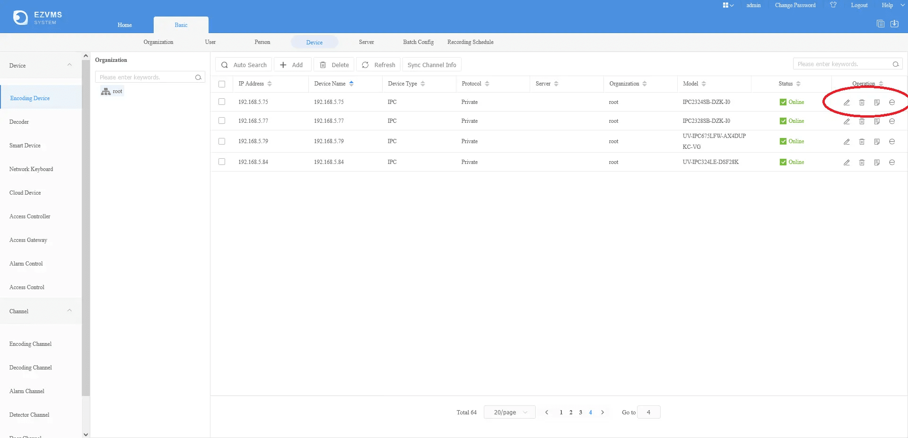Image resolution: width=908 pixels, height=438 pixels.
Task: Check the box for device 192.168.5.79
Action: tap(222, 141)
